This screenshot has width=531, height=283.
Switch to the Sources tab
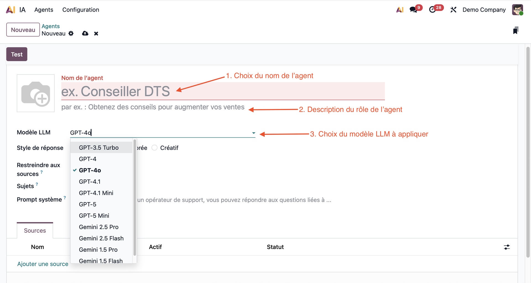(x=35, y=230)
